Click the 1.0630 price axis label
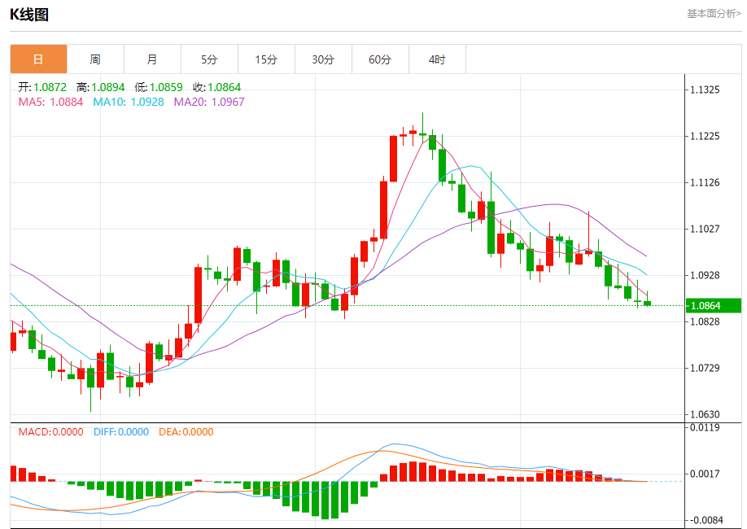The width and height of the screenshot is (747, 529). click(705, 414)
